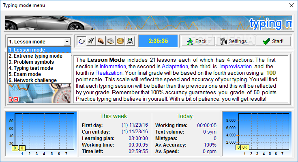Click the blue 'Adaptation' word in description

point(175,67)
